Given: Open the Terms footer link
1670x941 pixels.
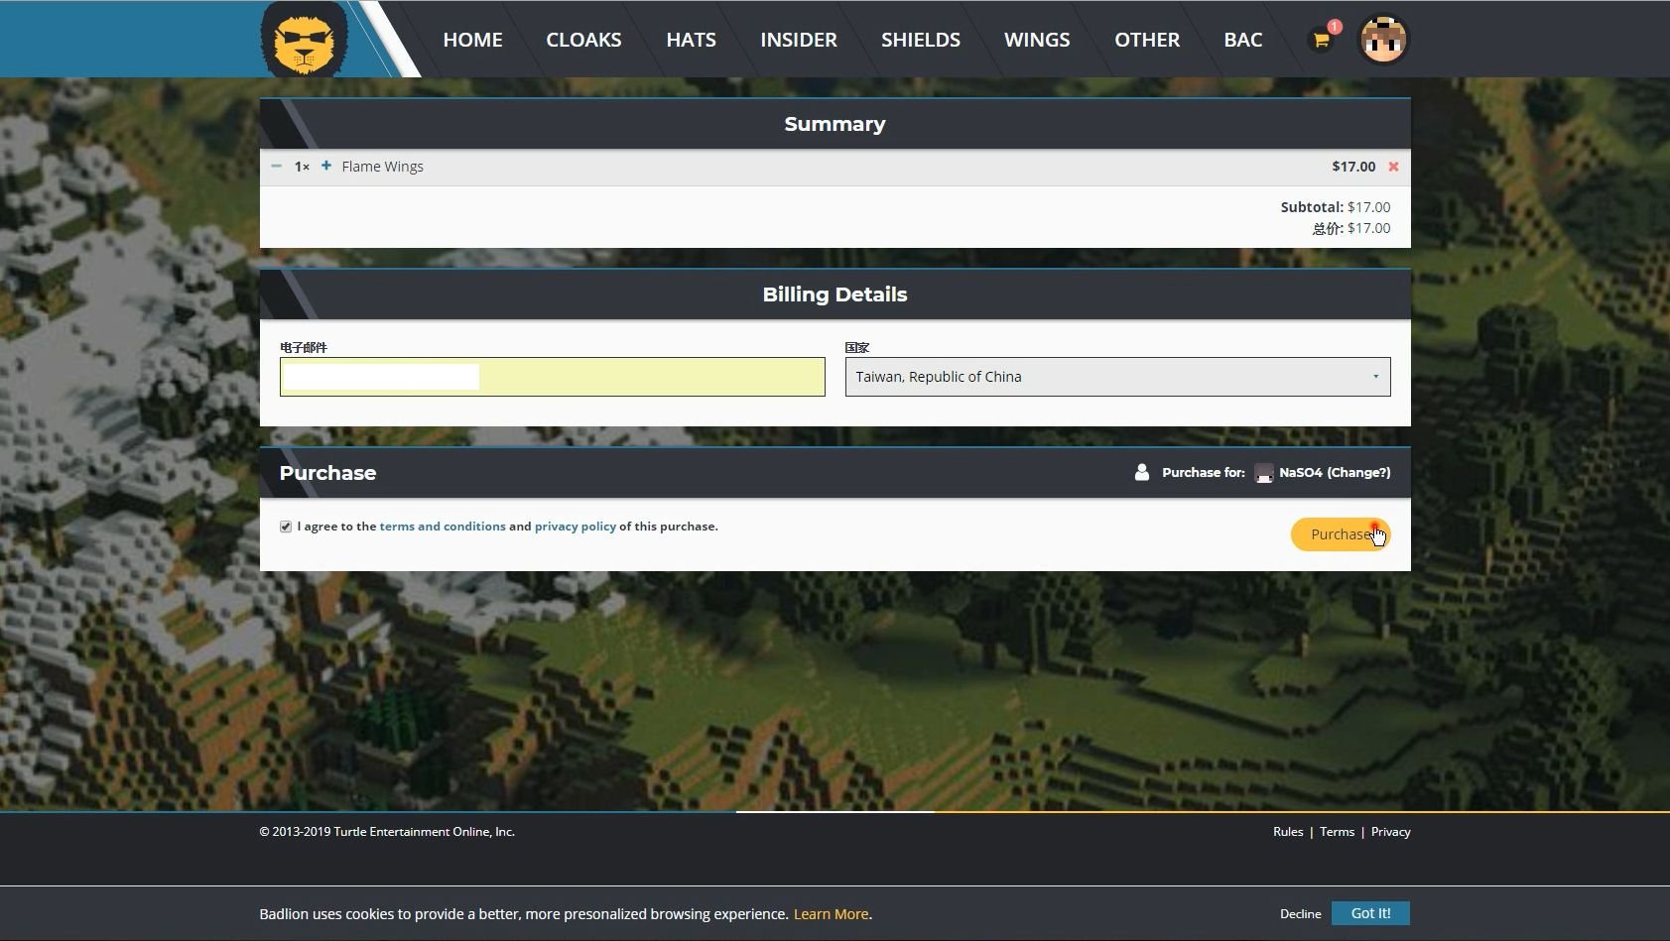Looking at the screenshot, I should (1337, 832).
